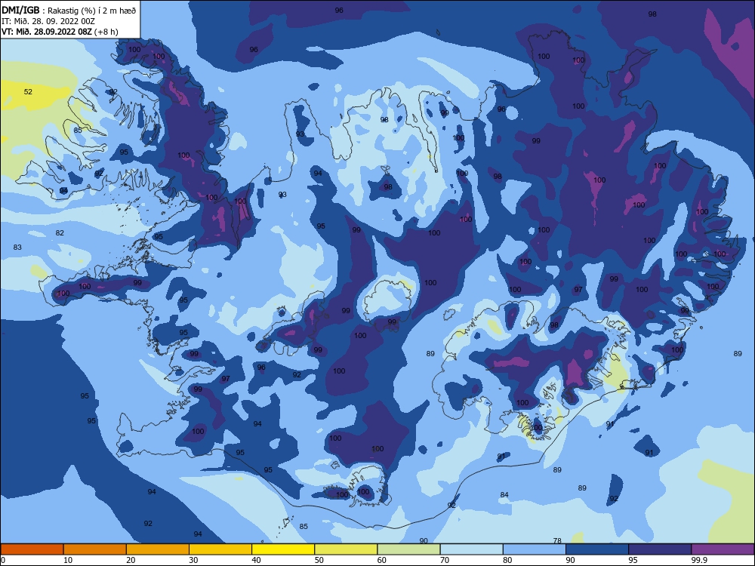The image size is (755, 566).
Task: Click the '95' legend scale label under the color bar
Action: tap(633, 560)
